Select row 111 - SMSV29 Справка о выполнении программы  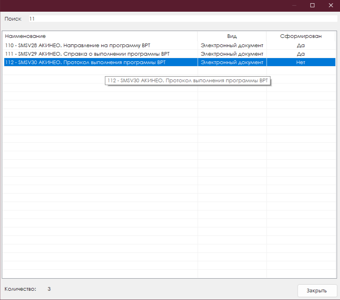coord(170,54)
